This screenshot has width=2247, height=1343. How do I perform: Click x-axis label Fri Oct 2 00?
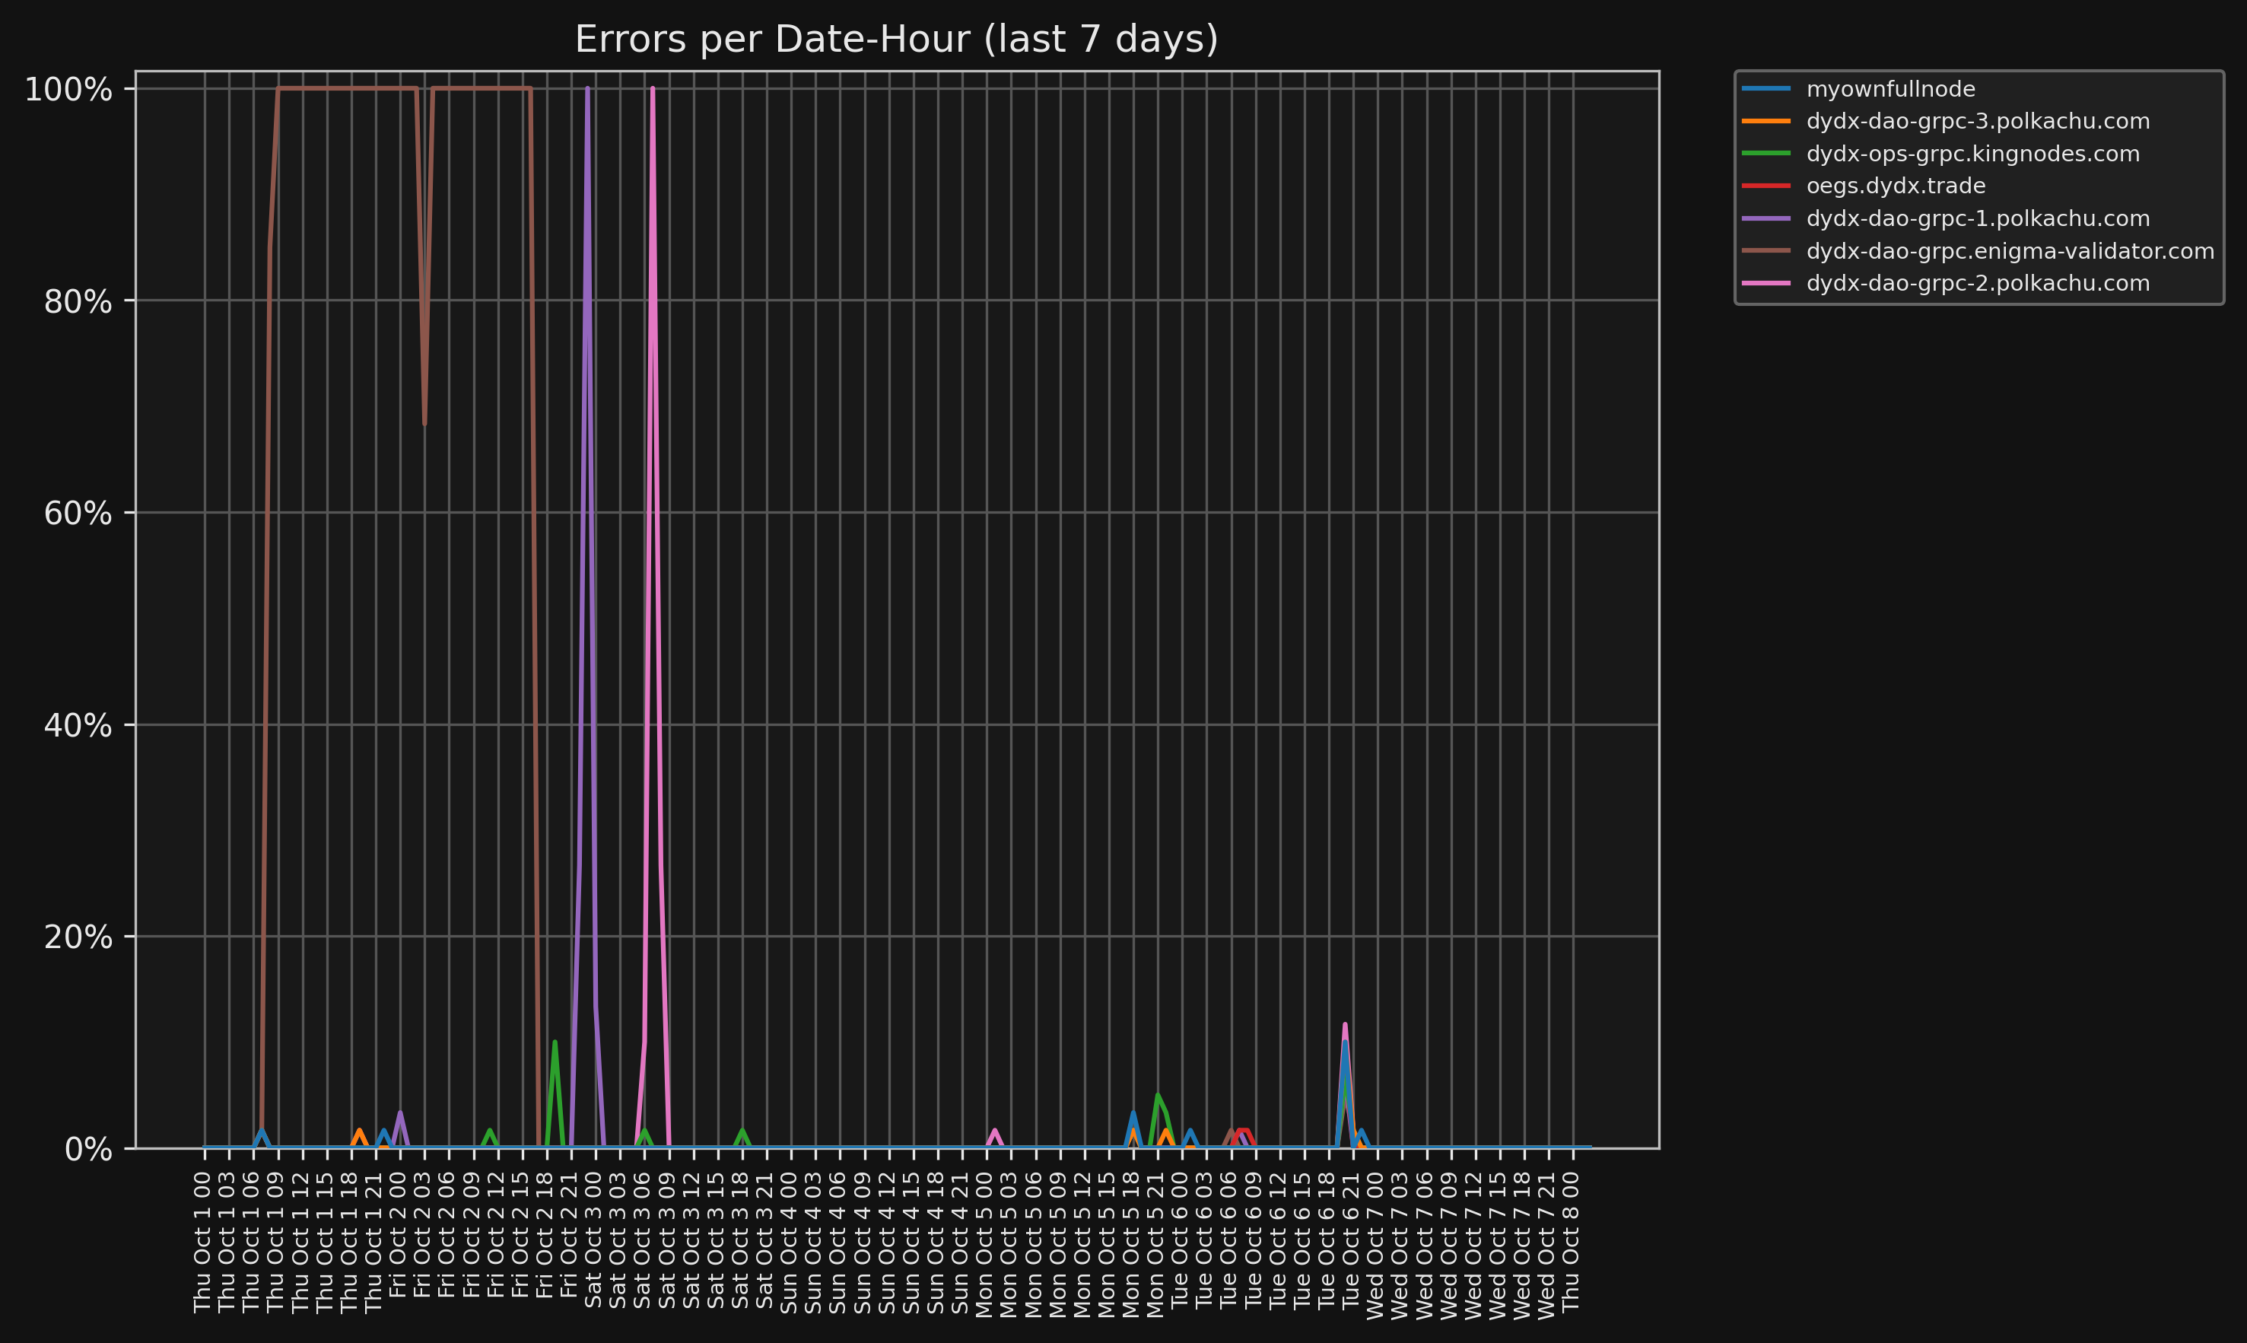coord(398,1234)
